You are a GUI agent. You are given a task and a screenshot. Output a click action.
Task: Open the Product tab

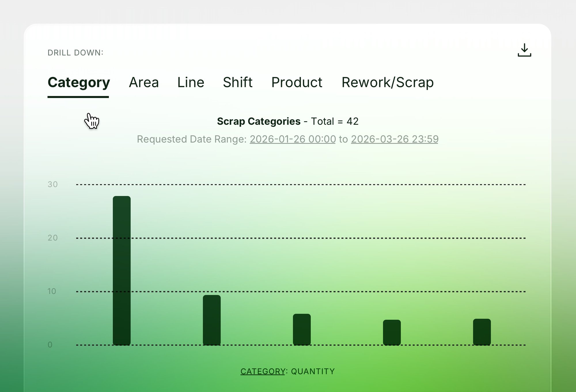pyautogui.click(x=297, y=82)
